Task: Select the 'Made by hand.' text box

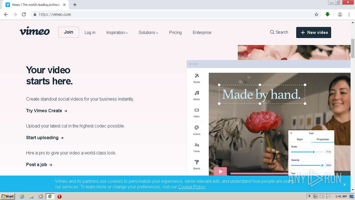Action: coord(262,94)
